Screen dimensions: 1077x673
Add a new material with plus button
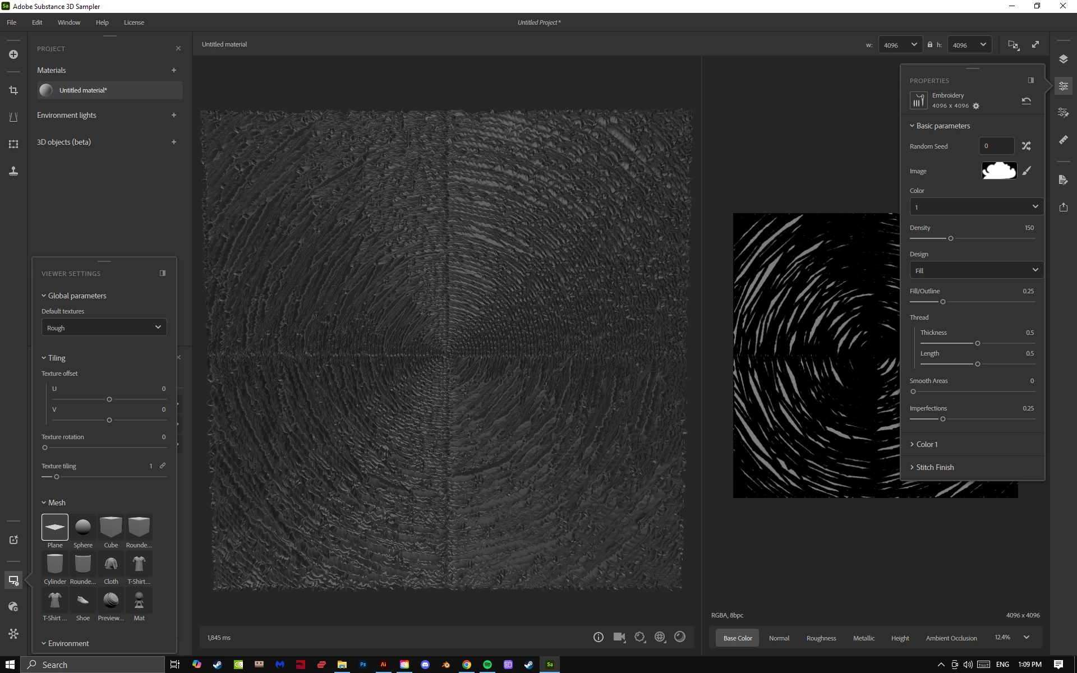click(x=174, y=70)
